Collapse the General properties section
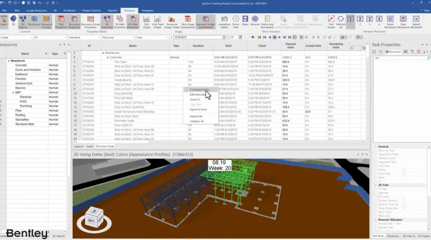The image size is (431, 240). click(x=376, y=146)
